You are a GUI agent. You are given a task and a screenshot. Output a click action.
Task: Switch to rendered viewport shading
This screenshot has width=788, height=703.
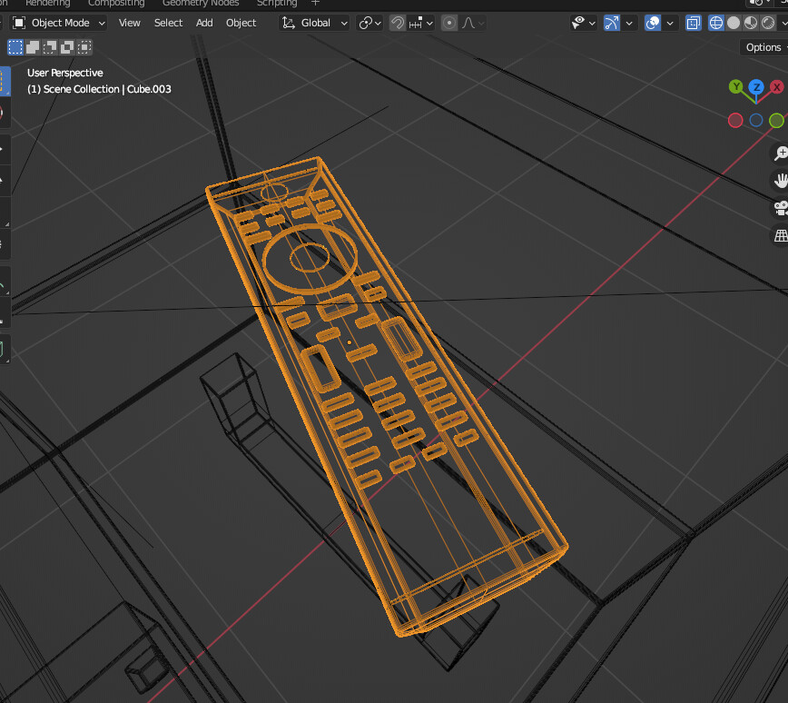point(768,23)
